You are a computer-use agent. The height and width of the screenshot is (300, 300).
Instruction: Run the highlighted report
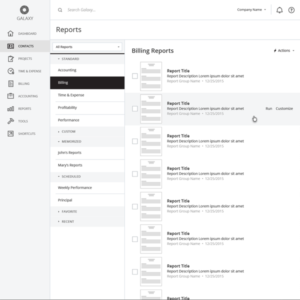[268, 108]
